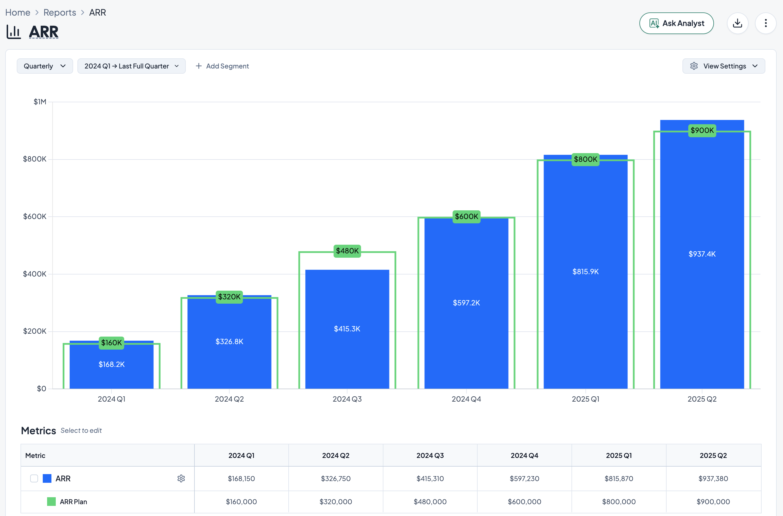Click the blue ARR color swatch
The height and width of the screenshot is (516, 783).
point(47,478)
